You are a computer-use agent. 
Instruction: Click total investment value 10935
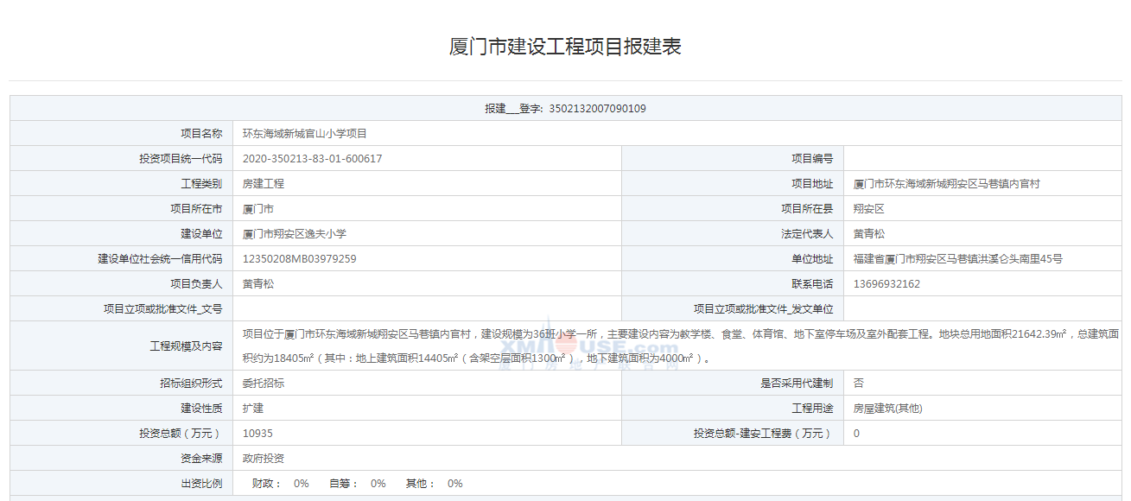[x=257, y=434]
